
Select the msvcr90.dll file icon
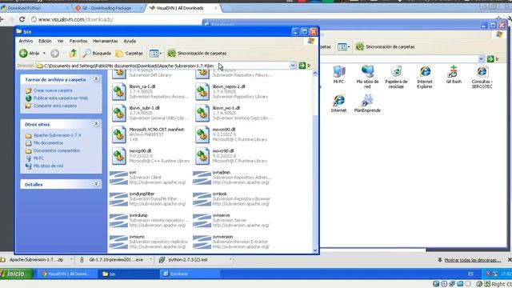coord(202,156)
